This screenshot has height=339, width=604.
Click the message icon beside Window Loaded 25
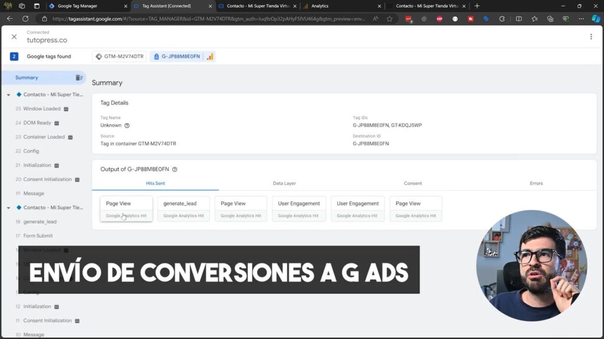(66, 109)
